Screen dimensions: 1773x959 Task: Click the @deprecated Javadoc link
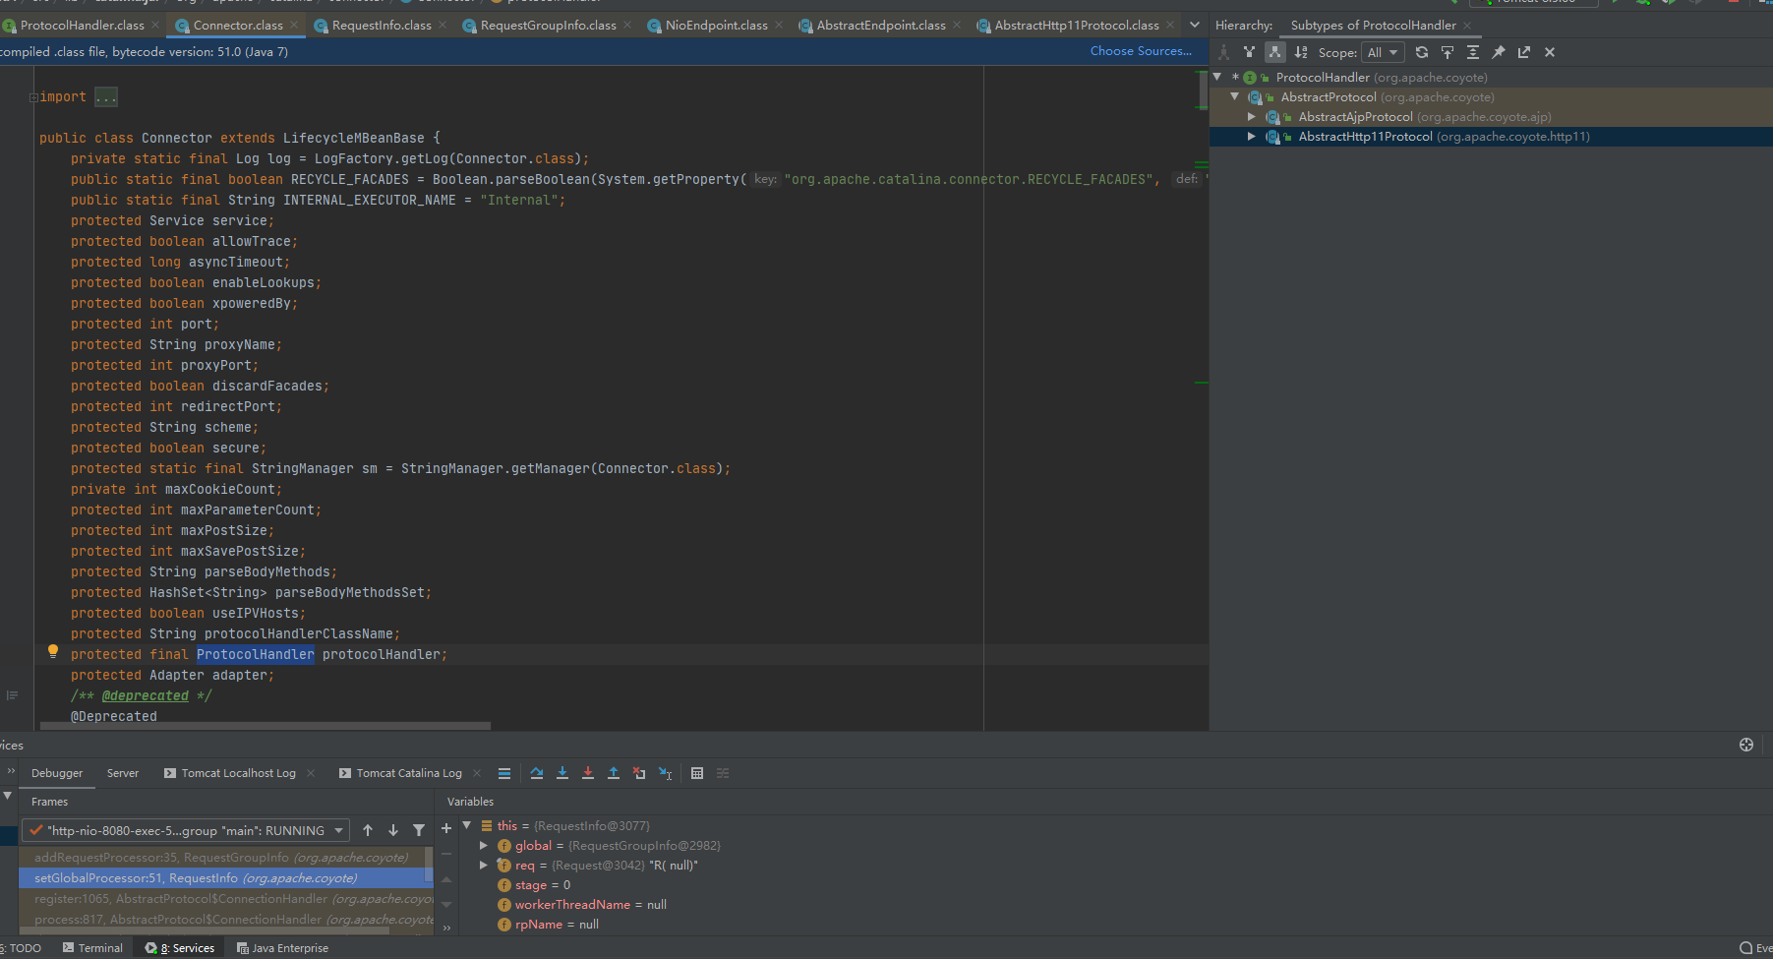tap(146, 695)
